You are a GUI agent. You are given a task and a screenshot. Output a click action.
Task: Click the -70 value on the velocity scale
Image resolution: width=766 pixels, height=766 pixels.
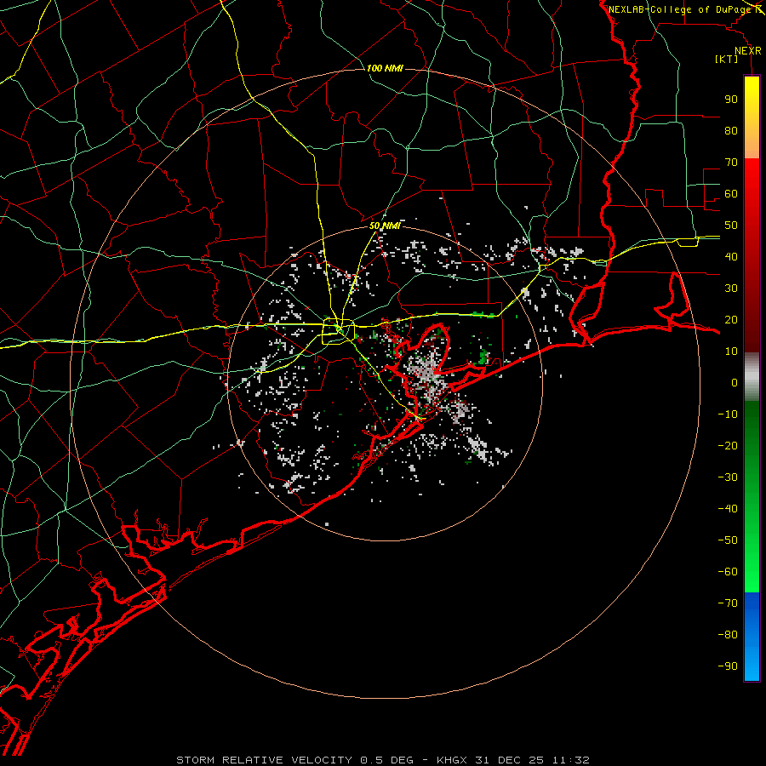tap(728, 603)
